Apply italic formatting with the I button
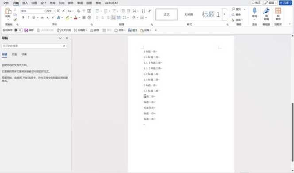This screenshot has width=294, height=173. (28, 17)
